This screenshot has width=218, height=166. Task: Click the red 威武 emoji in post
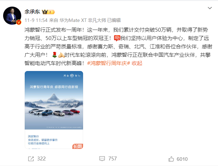[117, 38]
